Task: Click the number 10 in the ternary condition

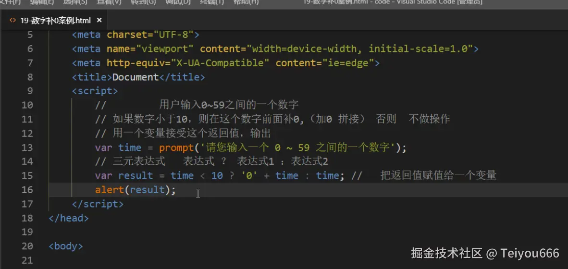Action: tap(217, 176)
